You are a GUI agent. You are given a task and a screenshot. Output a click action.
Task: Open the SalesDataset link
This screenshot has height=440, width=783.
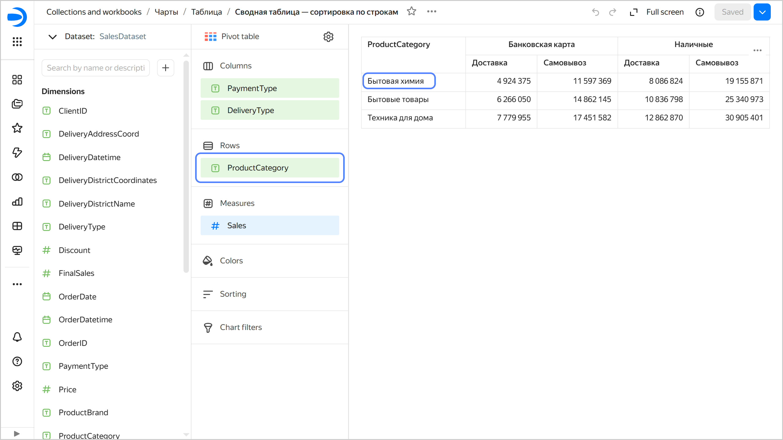tap(123, 36)
